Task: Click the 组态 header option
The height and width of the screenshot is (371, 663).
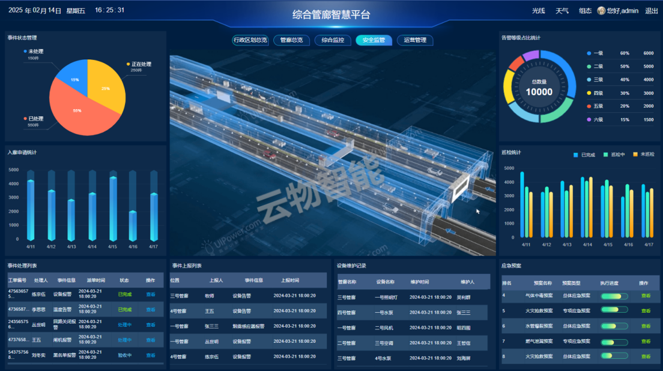Action: click(x=585, y=11)
